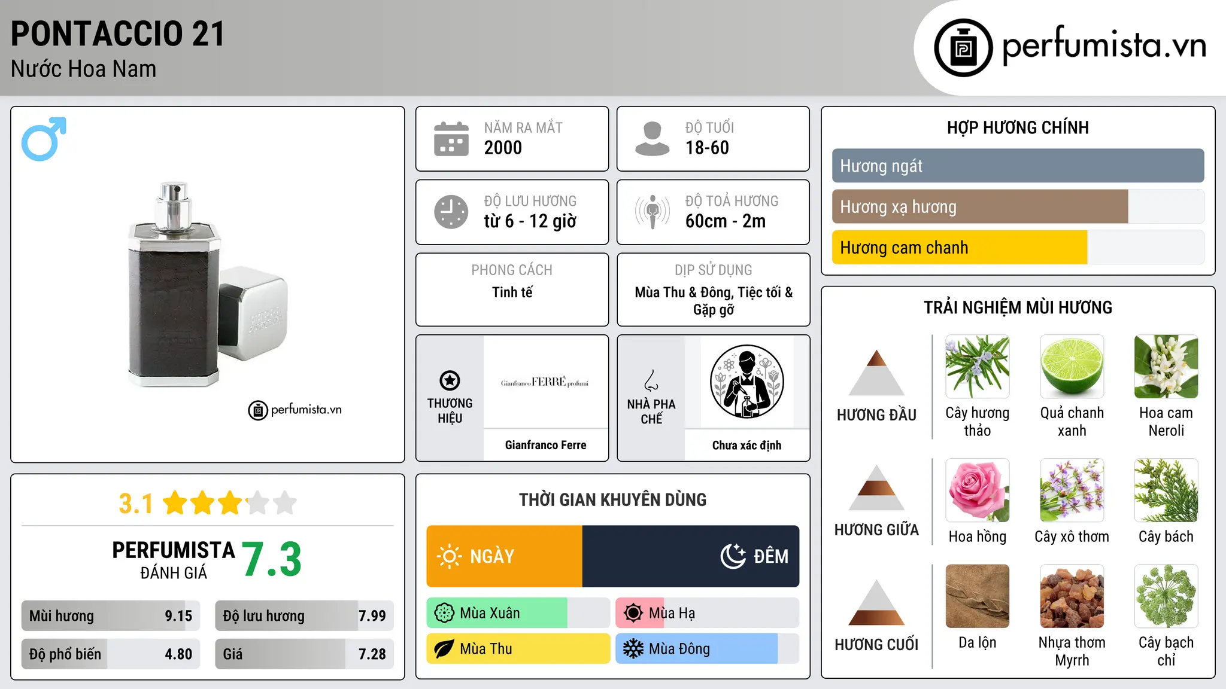Click the star badge brand icon

click(x=450, y=380)
